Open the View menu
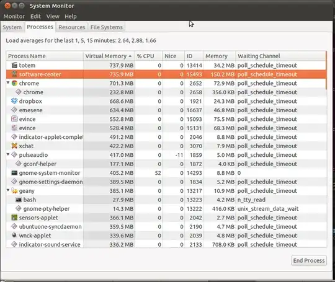 point(53,17)
